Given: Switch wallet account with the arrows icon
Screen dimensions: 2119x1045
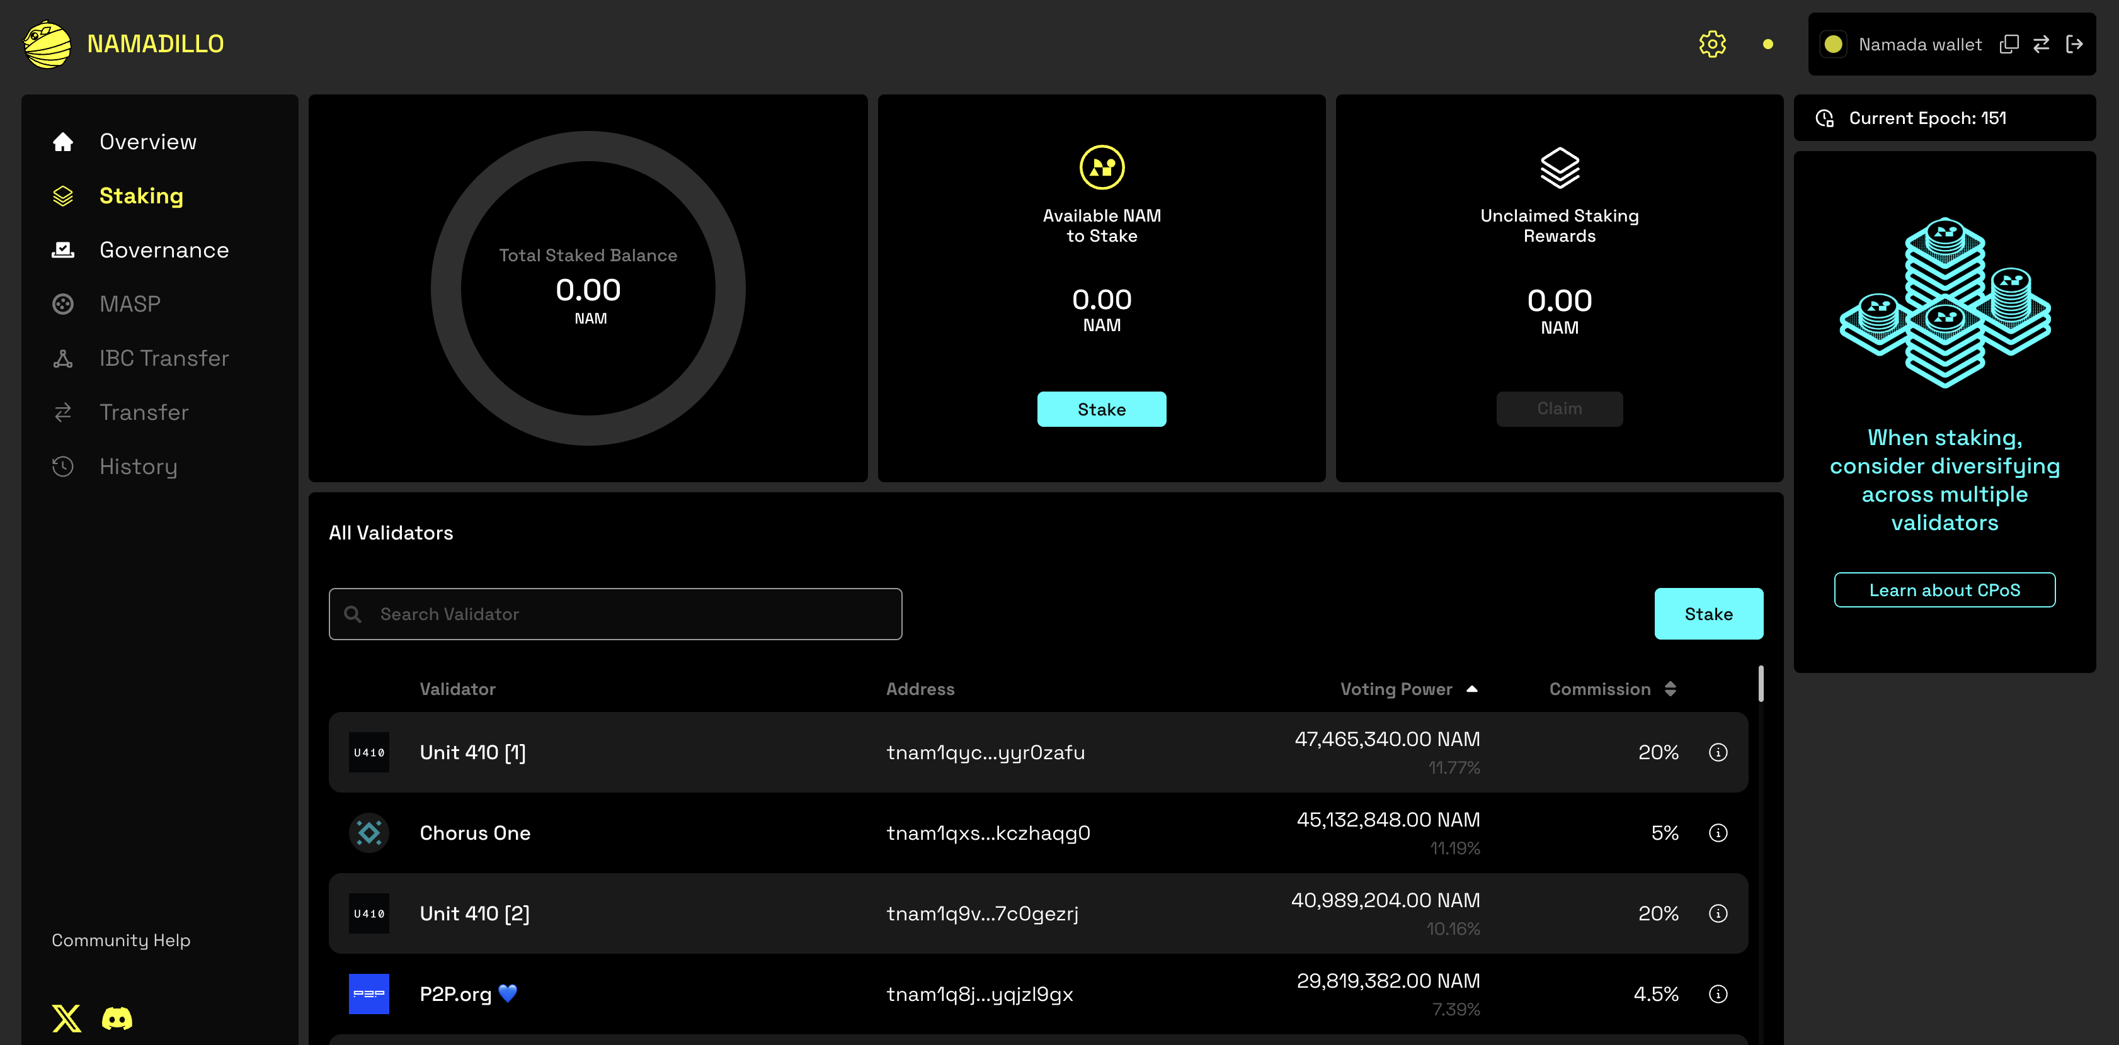Looking at the screenshot, I should point(2041,45).
